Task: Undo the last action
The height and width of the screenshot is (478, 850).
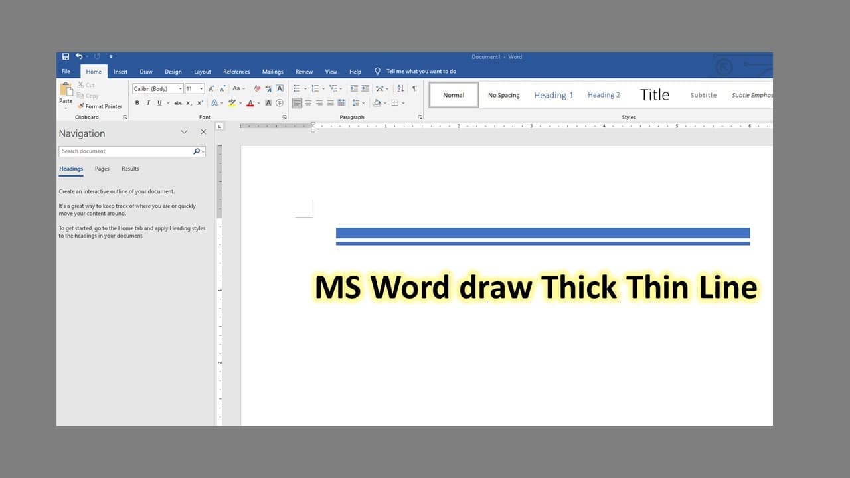Action: [x=79, y=56]
